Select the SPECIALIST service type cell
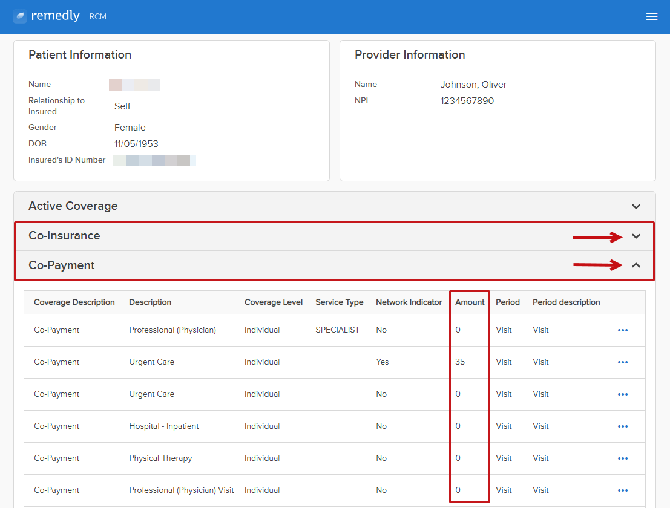This screenshot has width=670, height=508. (338, 330)
